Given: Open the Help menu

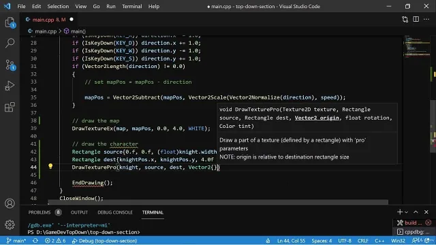Looking at the screenshot, I should (154, 6).
